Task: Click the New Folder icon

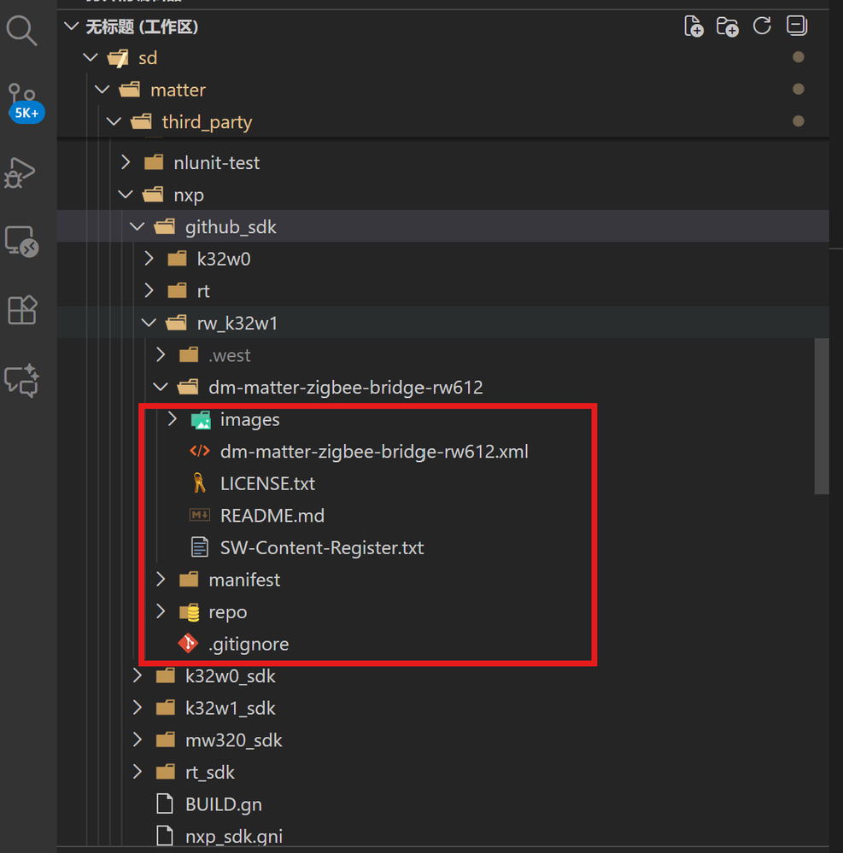Action: [x=728, y=26]
